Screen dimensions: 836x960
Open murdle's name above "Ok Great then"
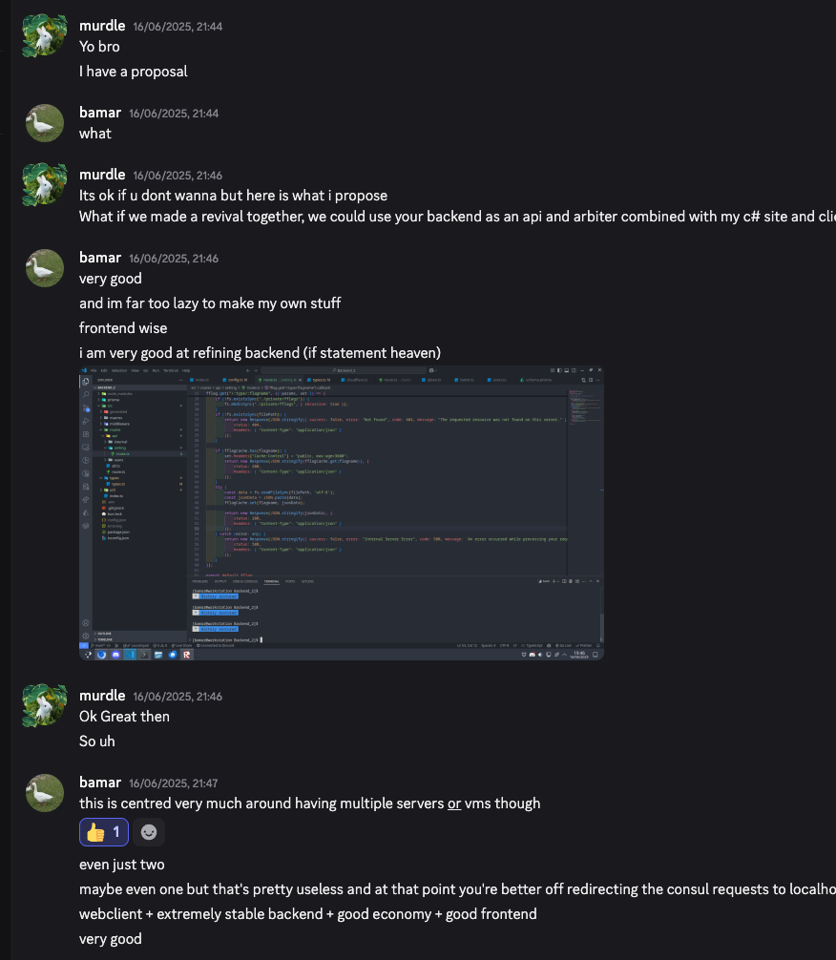(x=102, y=695)
